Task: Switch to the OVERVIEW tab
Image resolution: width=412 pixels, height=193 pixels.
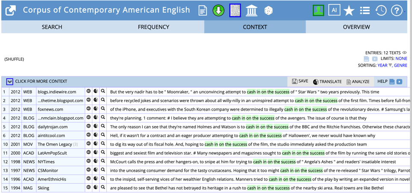Action: (356, 27)
